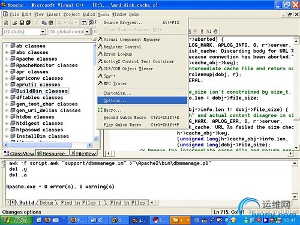
Task: Click the red exclamation Execute Program icon
Action: [x=202, y=31]
